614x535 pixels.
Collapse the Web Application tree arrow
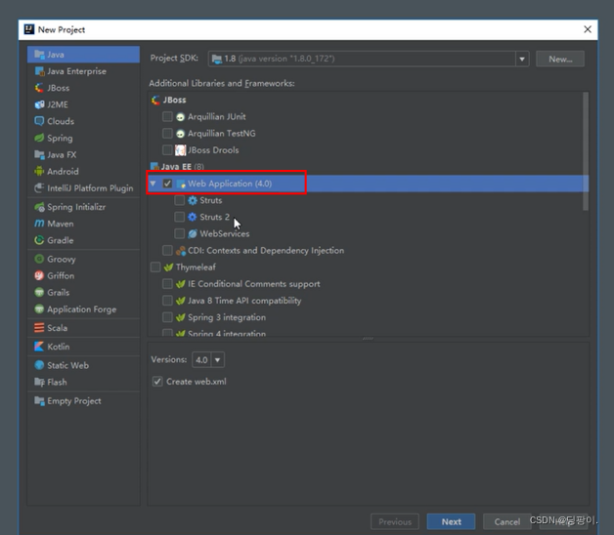(153, 184)
